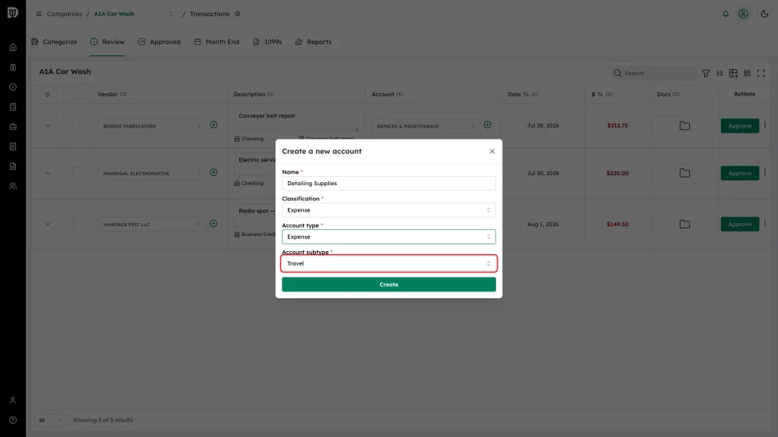This screenshot has width=778, height=437.
Task: Add new vendor plus icon for Vamonos row
Action: coord(213,224)
